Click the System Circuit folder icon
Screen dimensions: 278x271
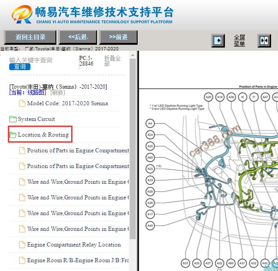pos(13,119)
